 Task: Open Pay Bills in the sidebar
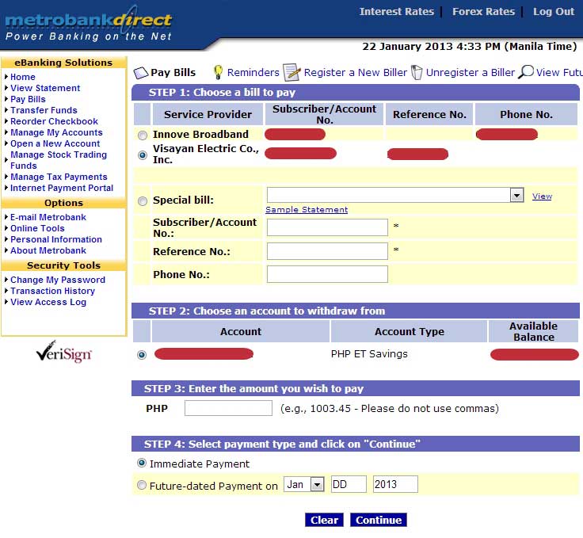[28, 99]
